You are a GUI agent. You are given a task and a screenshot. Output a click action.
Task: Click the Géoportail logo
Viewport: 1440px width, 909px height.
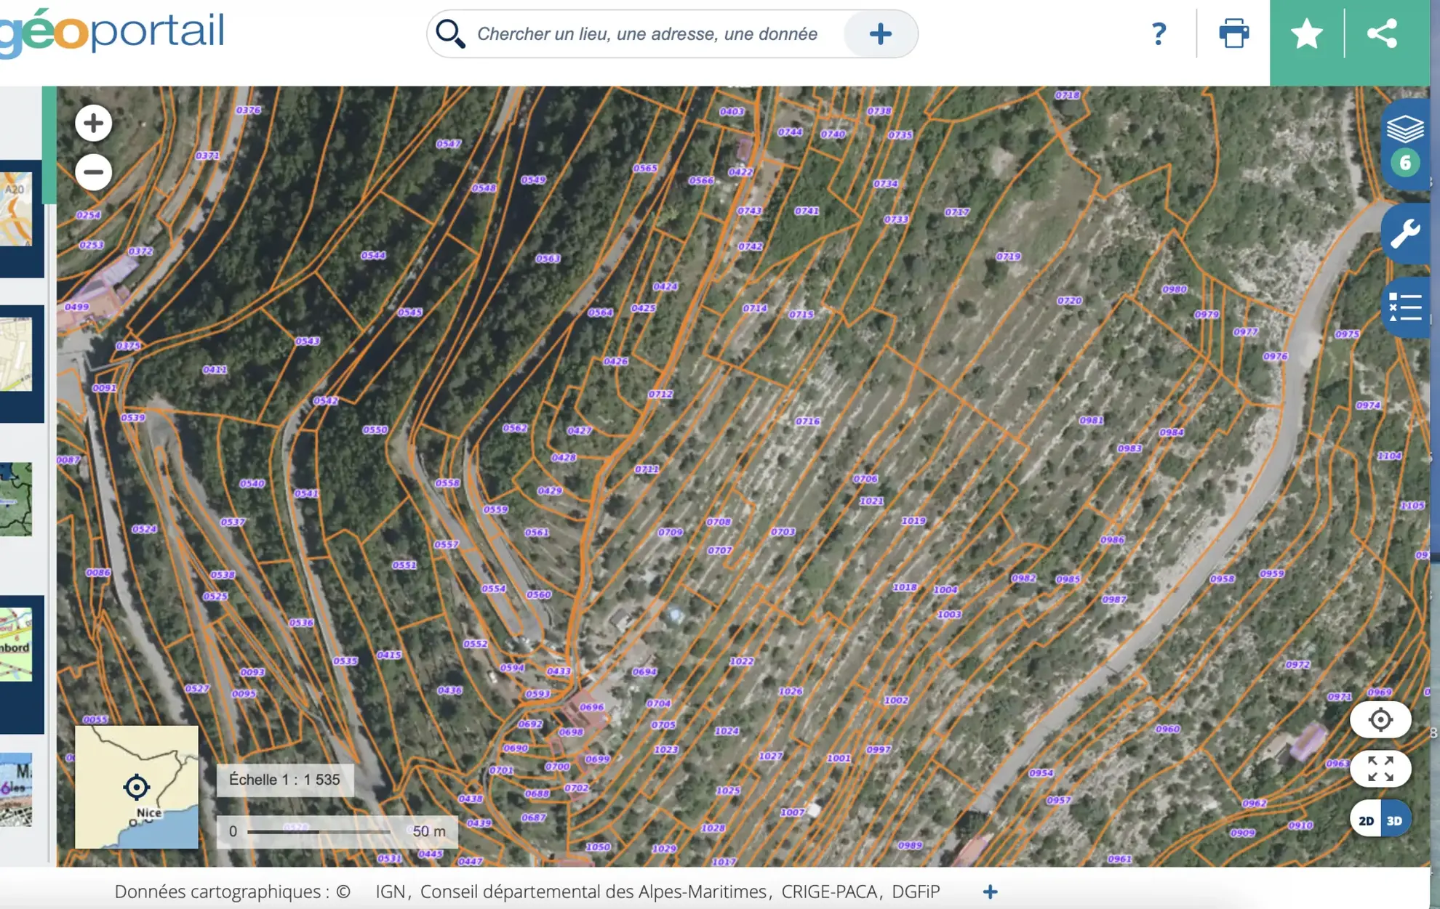pos(111,32)
